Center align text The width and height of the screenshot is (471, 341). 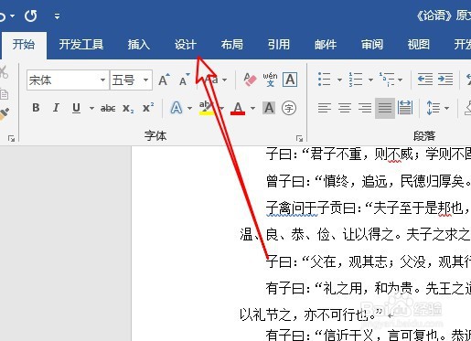[345, 108]
